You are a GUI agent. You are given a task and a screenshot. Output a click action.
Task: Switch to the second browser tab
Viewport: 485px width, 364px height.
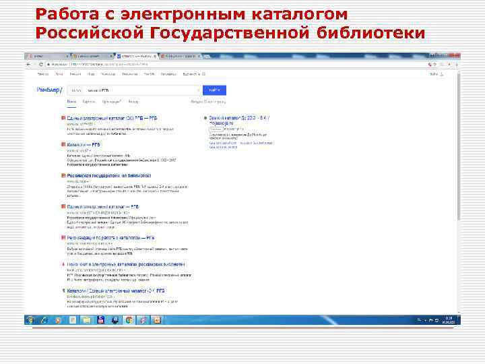[x=92, y=56]
